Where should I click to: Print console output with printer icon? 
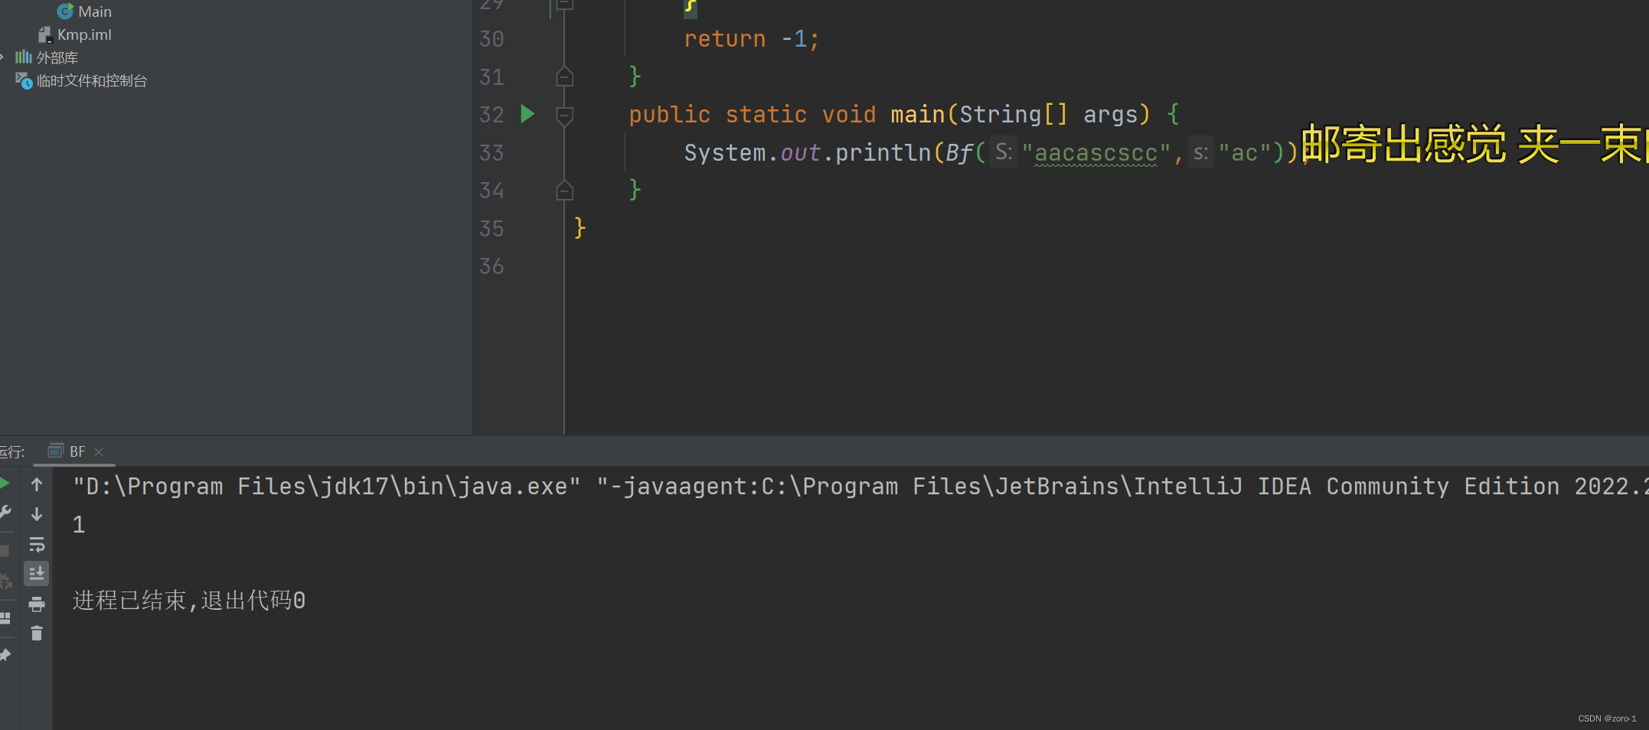pos(37,605)
